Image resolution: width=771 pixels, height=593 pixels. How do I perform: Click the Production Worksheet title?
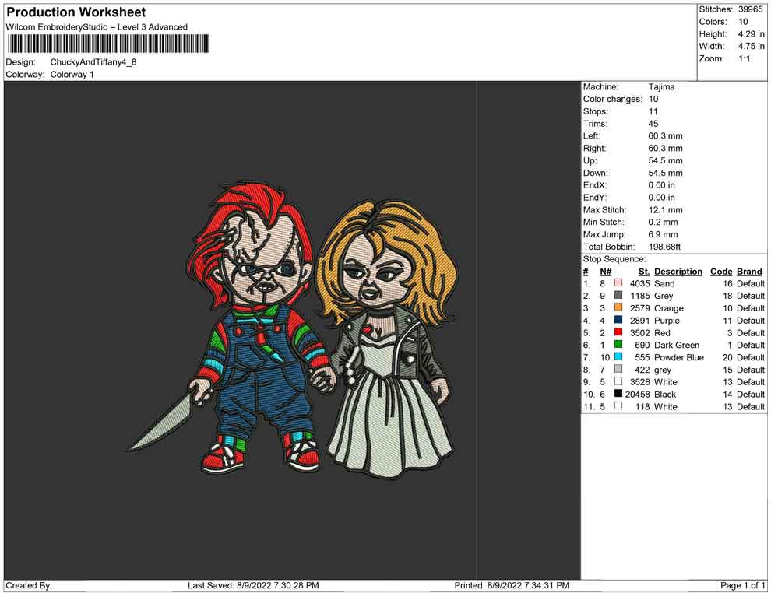pos(76,12)
